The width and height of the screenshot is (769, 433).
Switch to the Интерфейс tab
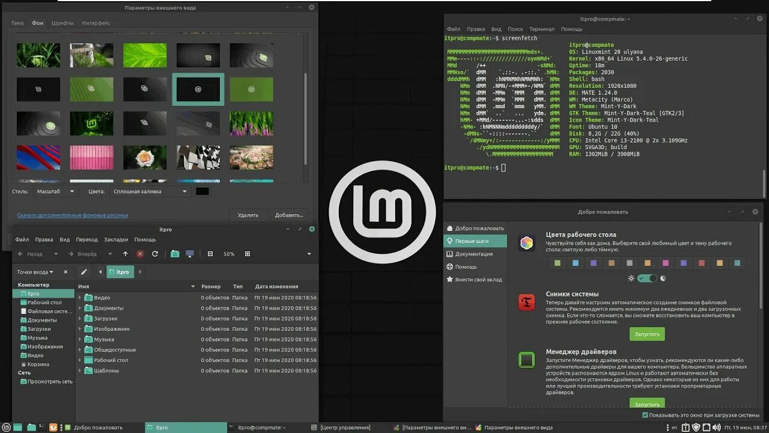(96, 23)
